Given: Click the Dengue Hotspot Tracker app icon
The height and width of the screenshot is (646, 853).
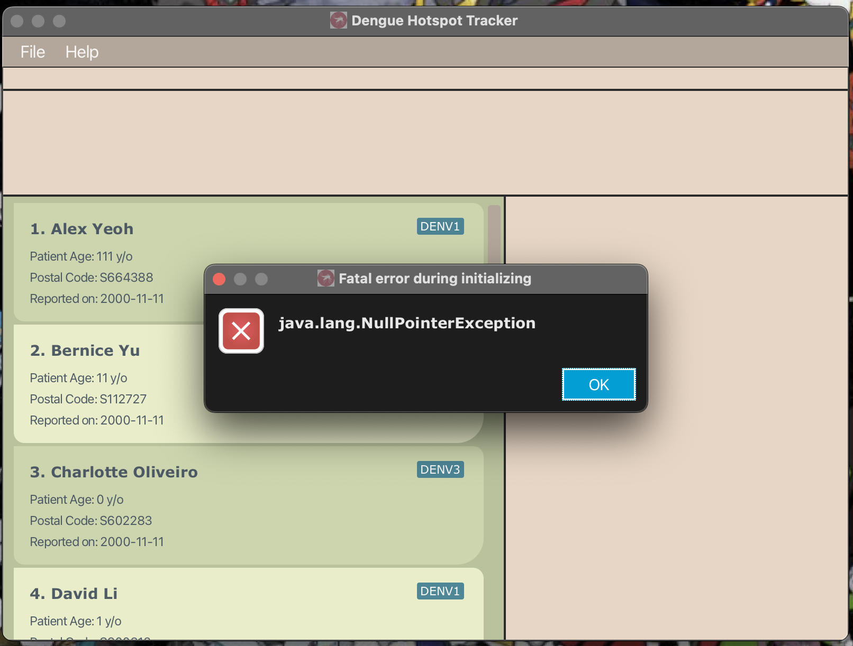Looking at the screenshot, I should coord(338,20).
